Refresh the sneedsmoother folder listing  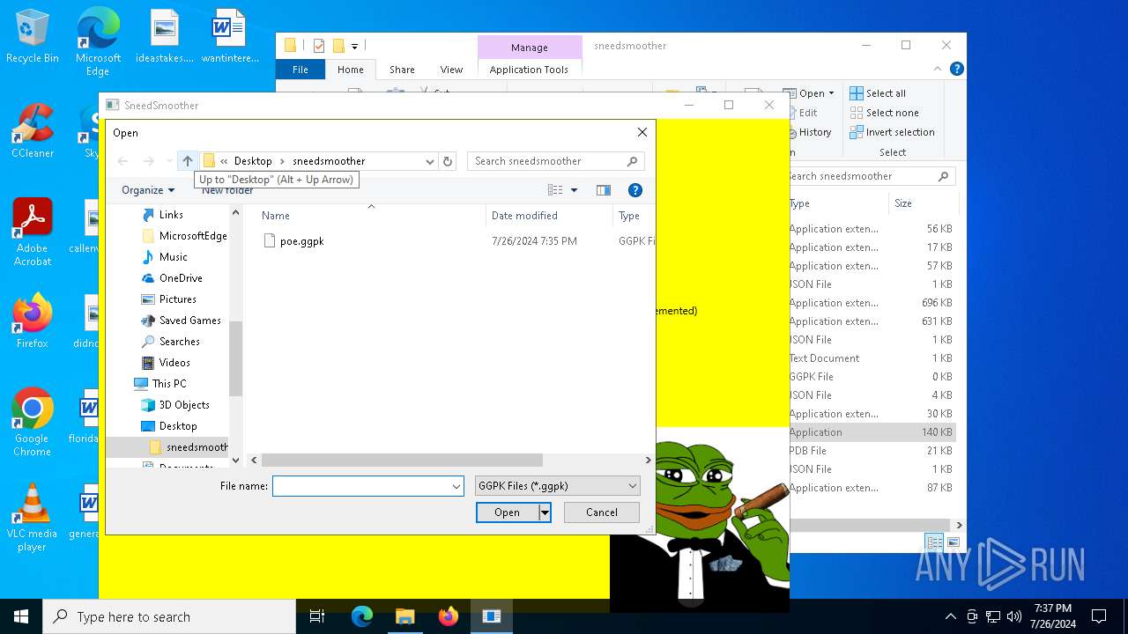[x=448, y=161]
